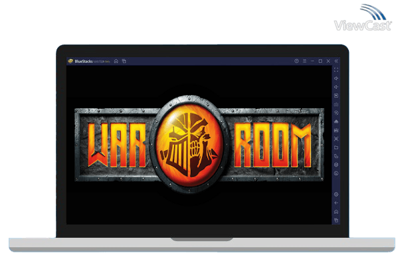Click the circular rotate sidebar icon
This screenshot has width=400, height=275.
(x=336, y=173)
